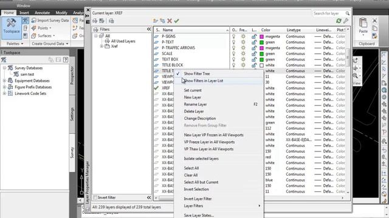Open the Create Ground Data dropdown
The height and width of the screenshot is (218, 389).
click(x=50, y=44)
